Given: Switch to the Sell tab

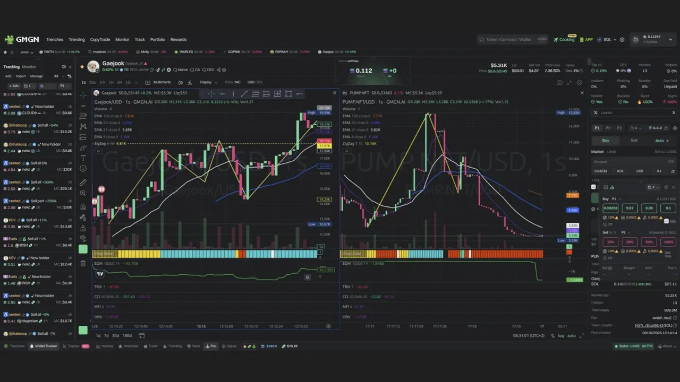Looking at the screenshot, I should [634, 141].
